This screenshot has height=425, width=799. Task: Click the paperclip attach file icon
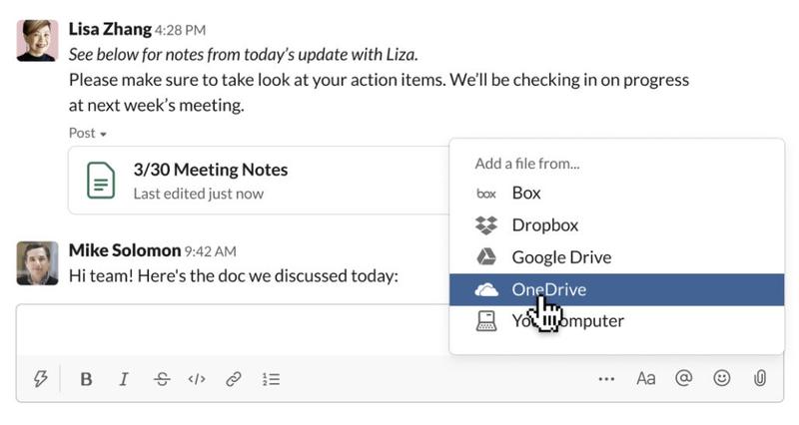coord(759,378)
